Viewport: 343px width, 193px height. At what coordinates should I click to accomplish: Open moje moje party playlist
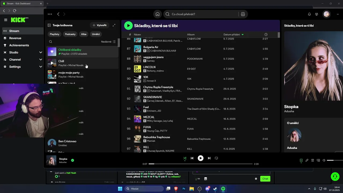82,75
